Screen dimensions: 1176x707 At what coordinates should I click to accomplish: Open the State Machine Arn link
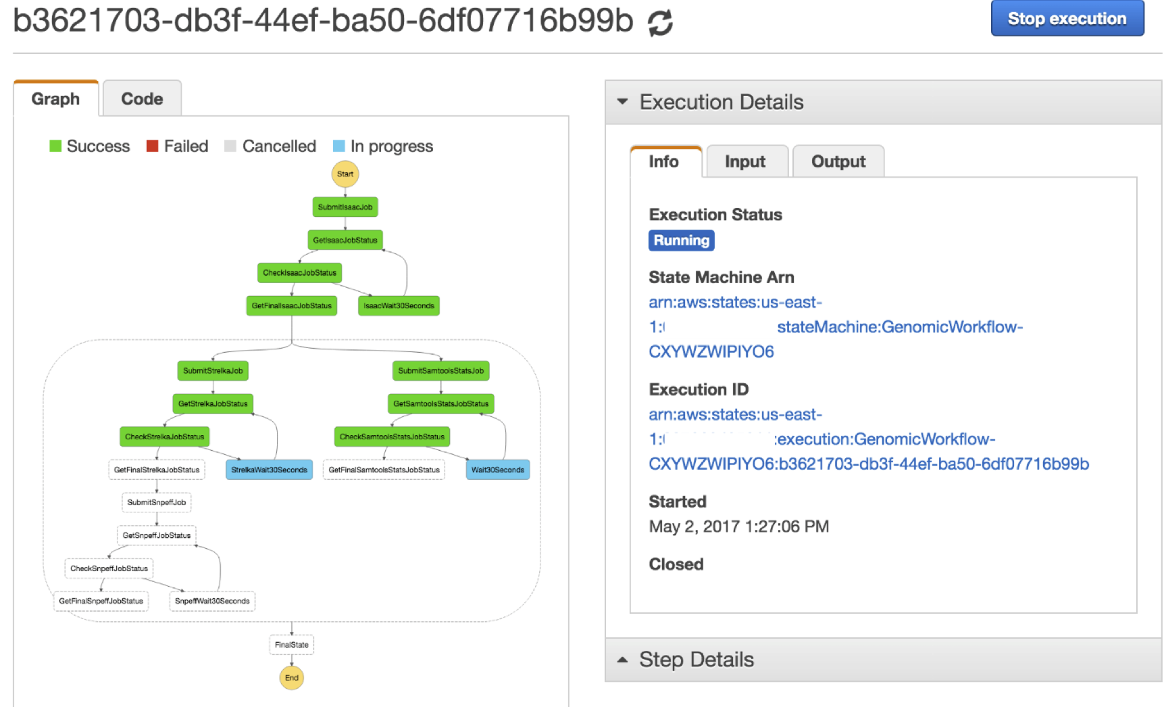[x=898, y=327]
